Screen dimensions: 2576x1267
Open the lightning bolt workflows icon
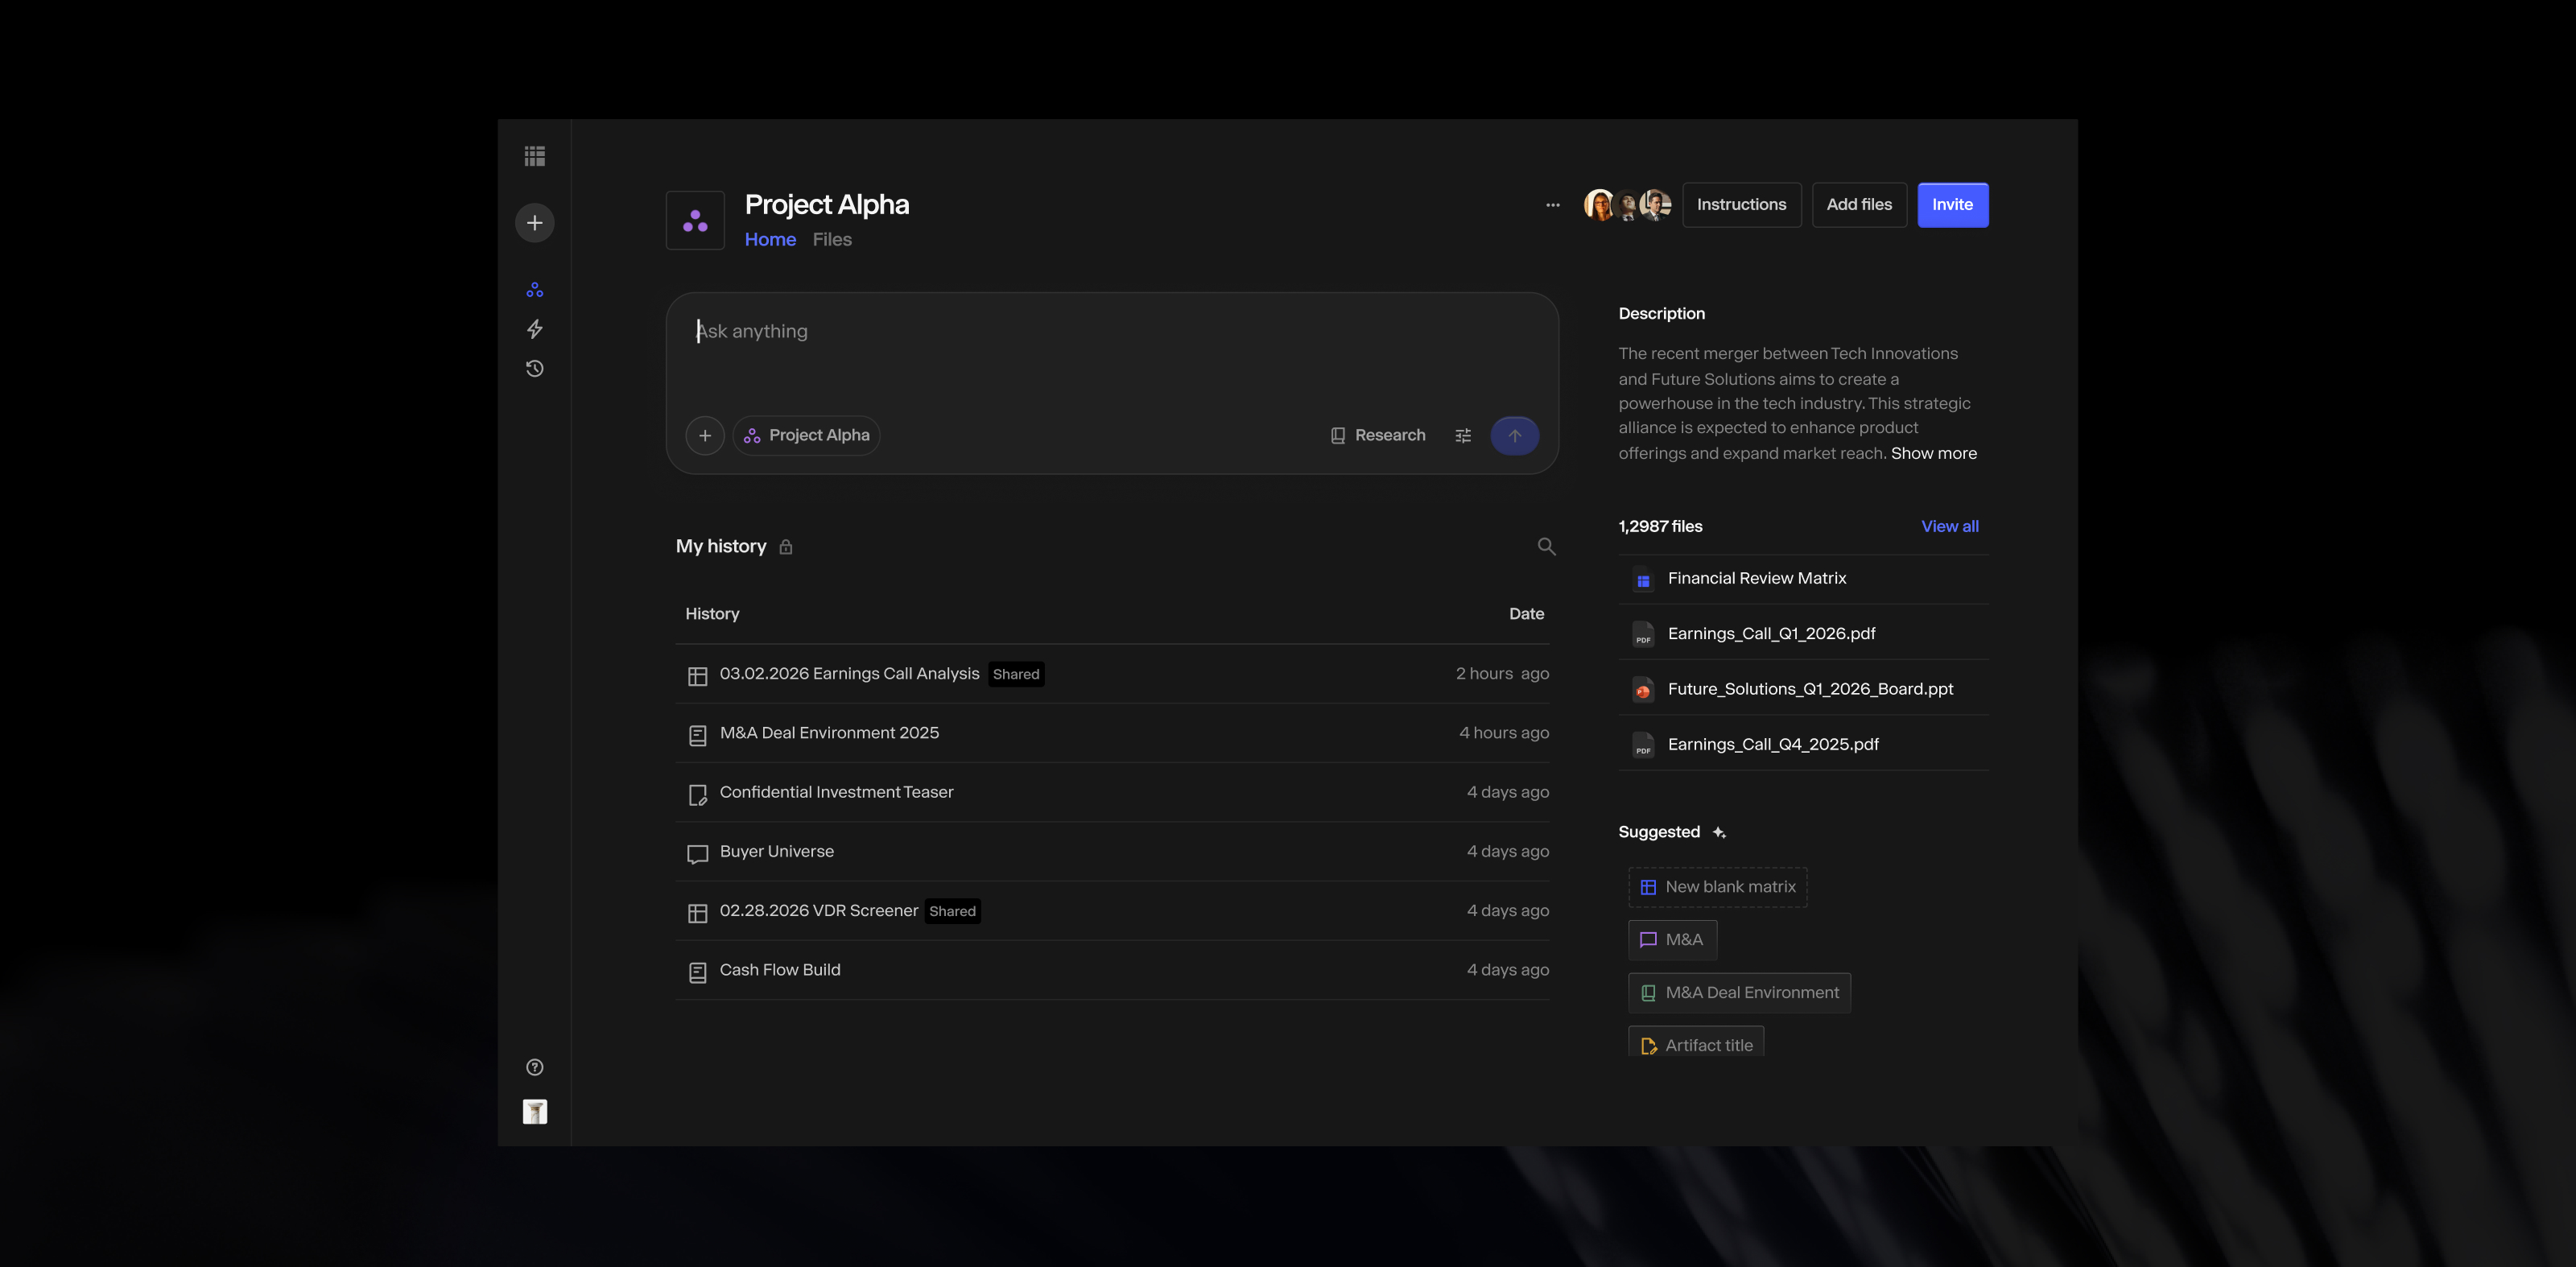click(x=534, y=329)
